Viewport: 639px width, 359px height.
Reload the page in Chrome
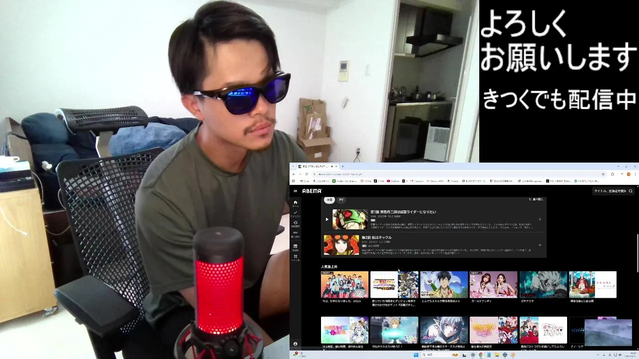point(307,174)
